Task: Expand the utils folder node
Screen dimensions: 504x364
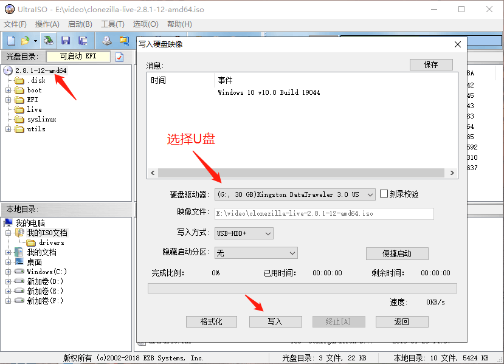Action: click(x=9, y=129)
